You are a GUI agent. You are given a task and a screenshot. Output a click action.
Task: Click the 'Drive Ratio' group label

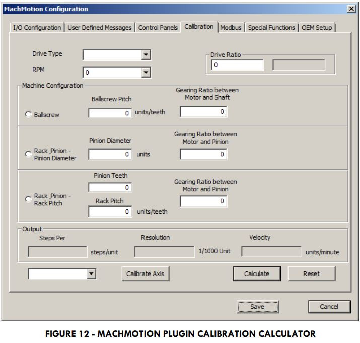226,55
